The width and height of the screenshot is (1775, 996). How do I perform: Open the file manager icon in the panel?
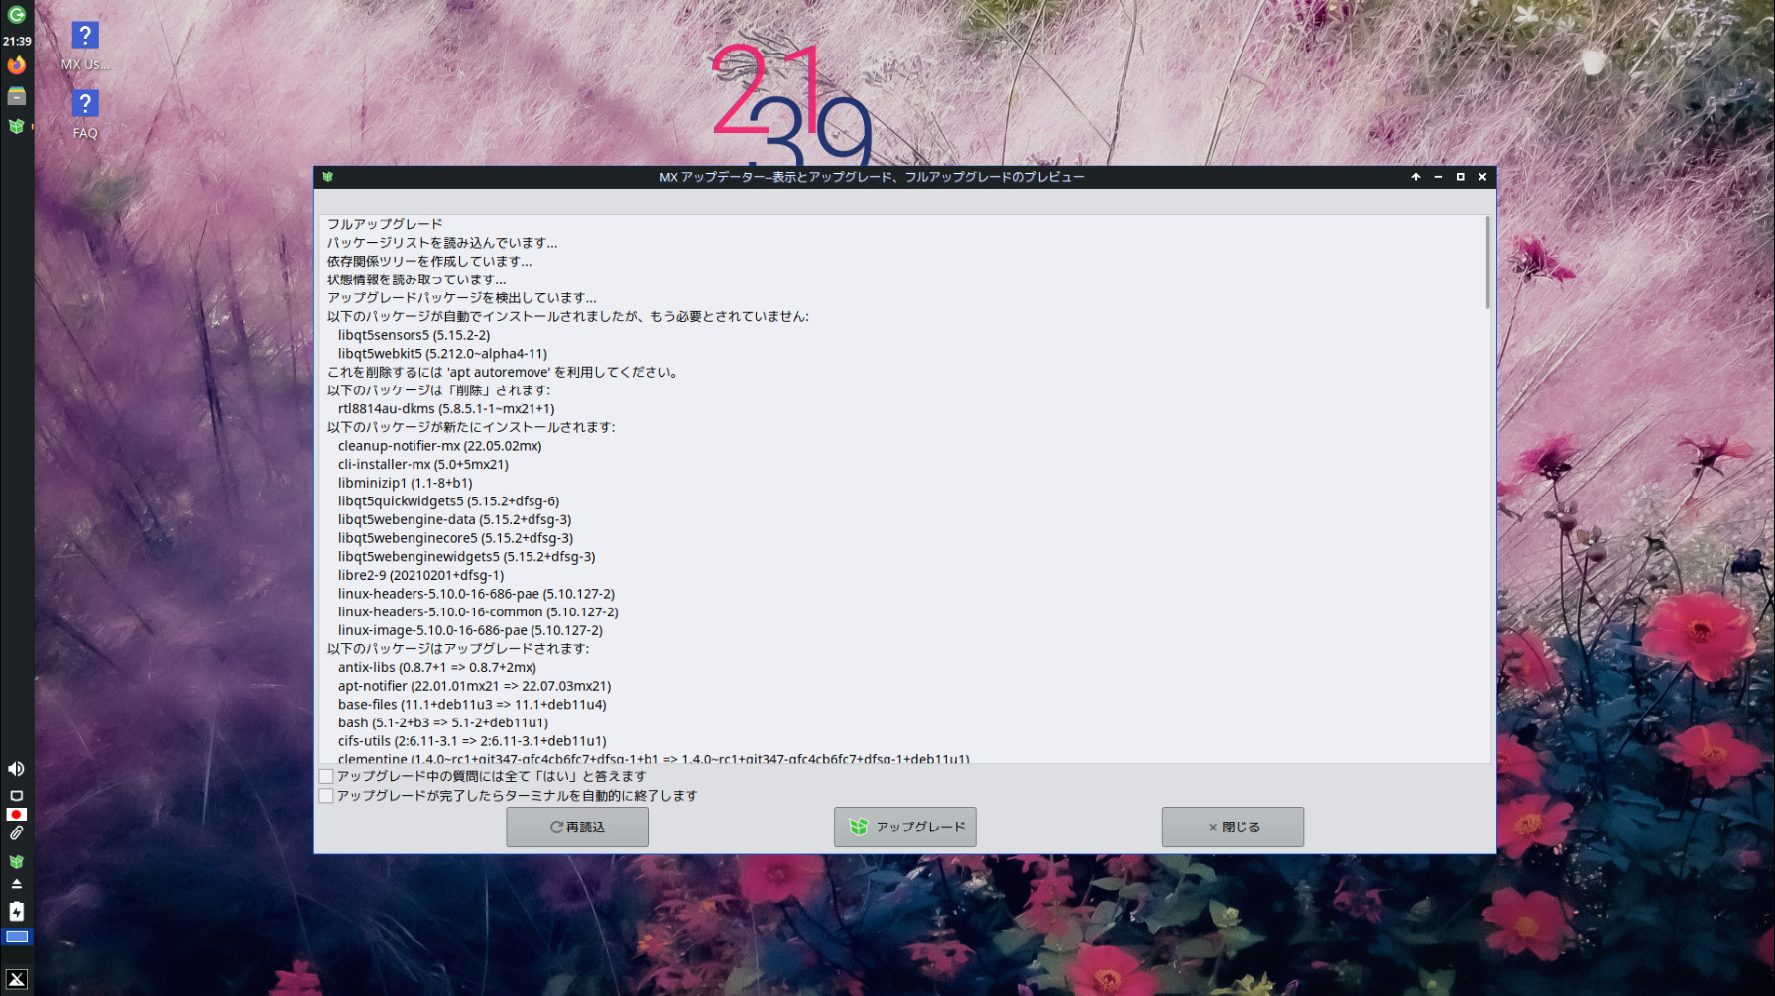pyautogui.click(x=17, y=96)
